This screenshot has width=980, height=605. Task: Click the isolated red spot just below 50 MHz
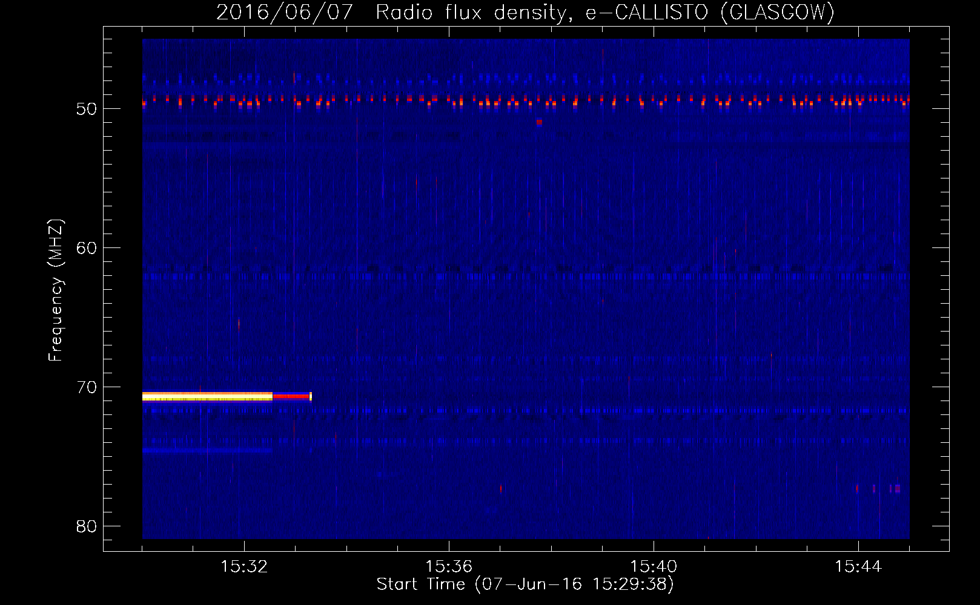pos(539,122)
